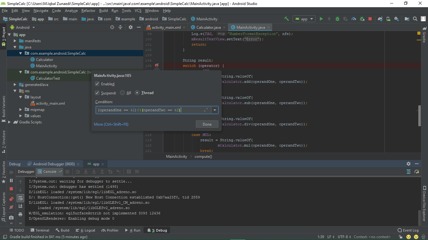Open the Event Log button
428x240 pixels.
[x=408, y=230]
